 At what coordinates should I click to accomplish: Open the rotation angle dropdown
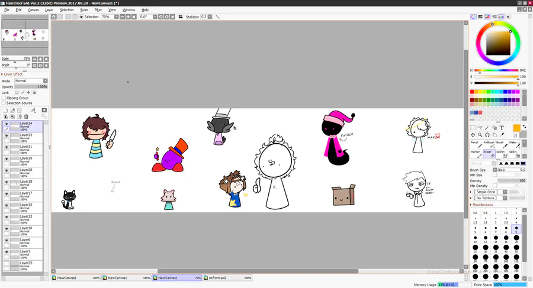[x=155, y=17]
